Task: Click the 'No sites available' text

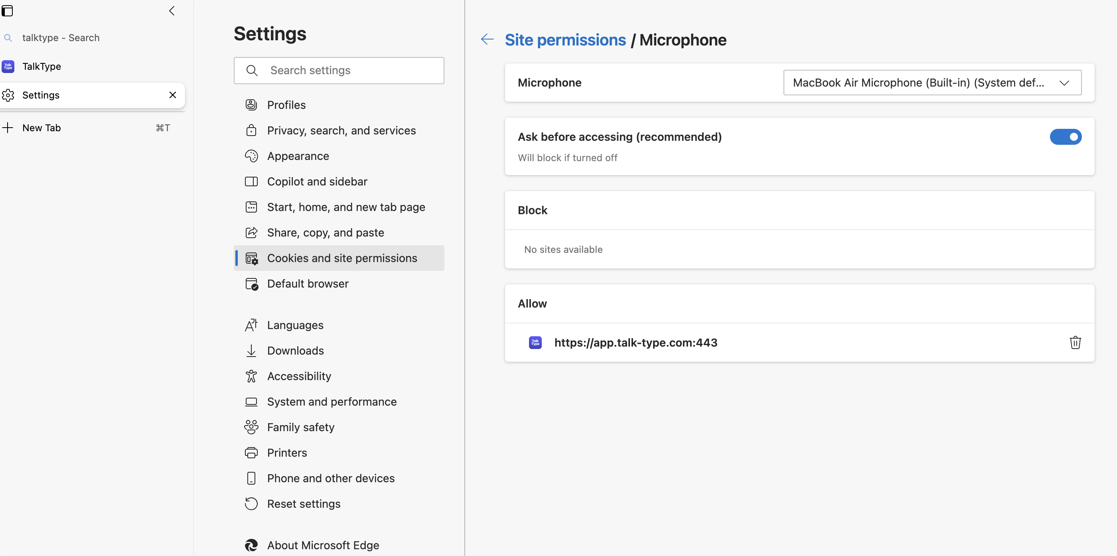Action: (x=563, y=249)
